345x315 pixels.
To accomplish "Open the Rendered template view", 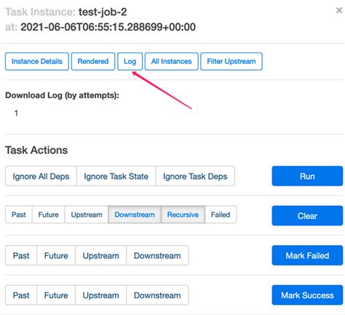I will [x=93, y=61].
